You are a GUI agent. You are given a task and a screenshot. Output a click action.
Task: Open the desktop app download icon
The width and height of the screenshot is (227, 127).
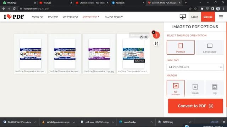[x=183, y=17]
